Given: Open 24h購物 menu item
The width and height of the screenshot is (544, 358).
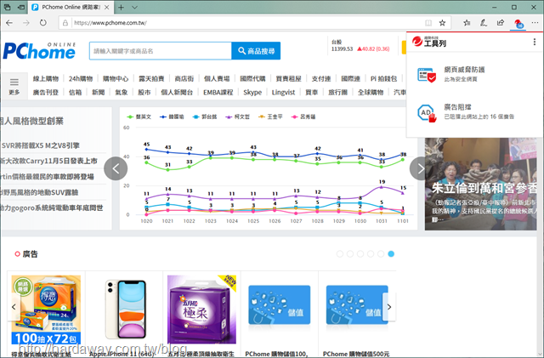Looking at the screenshot, I should click(81, 79).
